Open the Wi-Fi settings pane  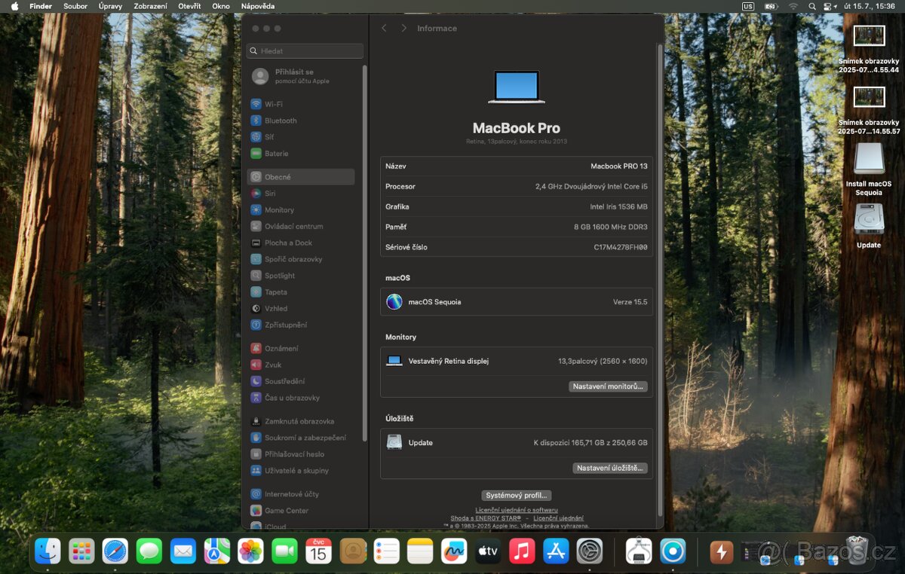pyautogui.click(x=300, y=104)
